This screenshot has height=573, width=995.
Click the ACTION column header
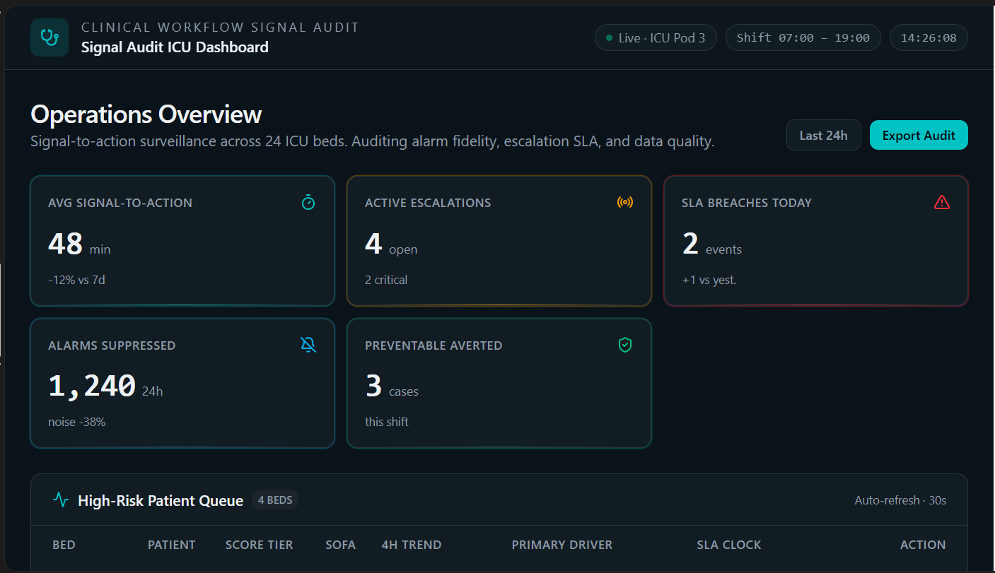923,545
